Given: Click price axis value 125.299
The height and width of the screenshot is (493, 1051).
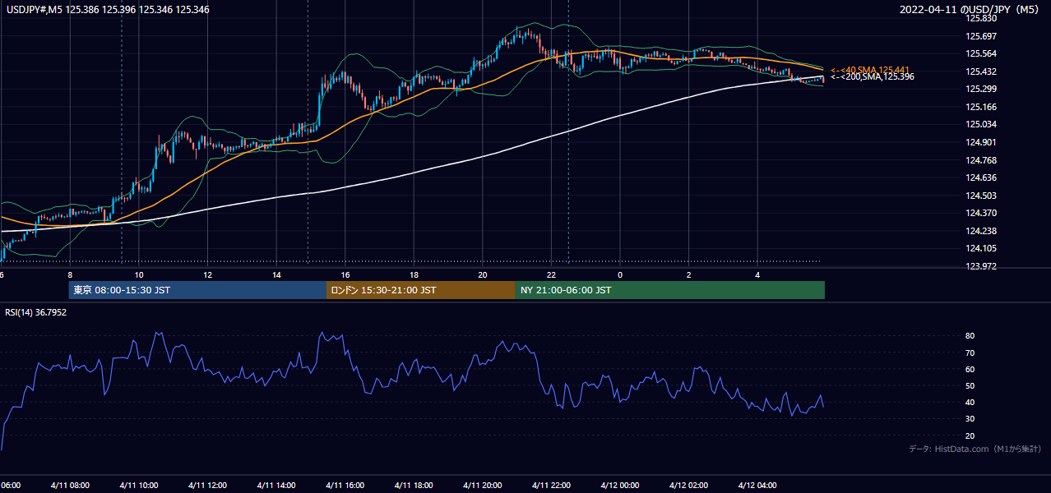Looking at the screenshot, I should point(981,89).
